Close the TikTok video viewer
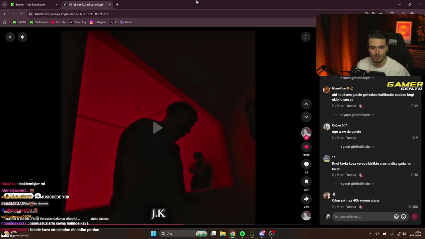 coord(10,37)
